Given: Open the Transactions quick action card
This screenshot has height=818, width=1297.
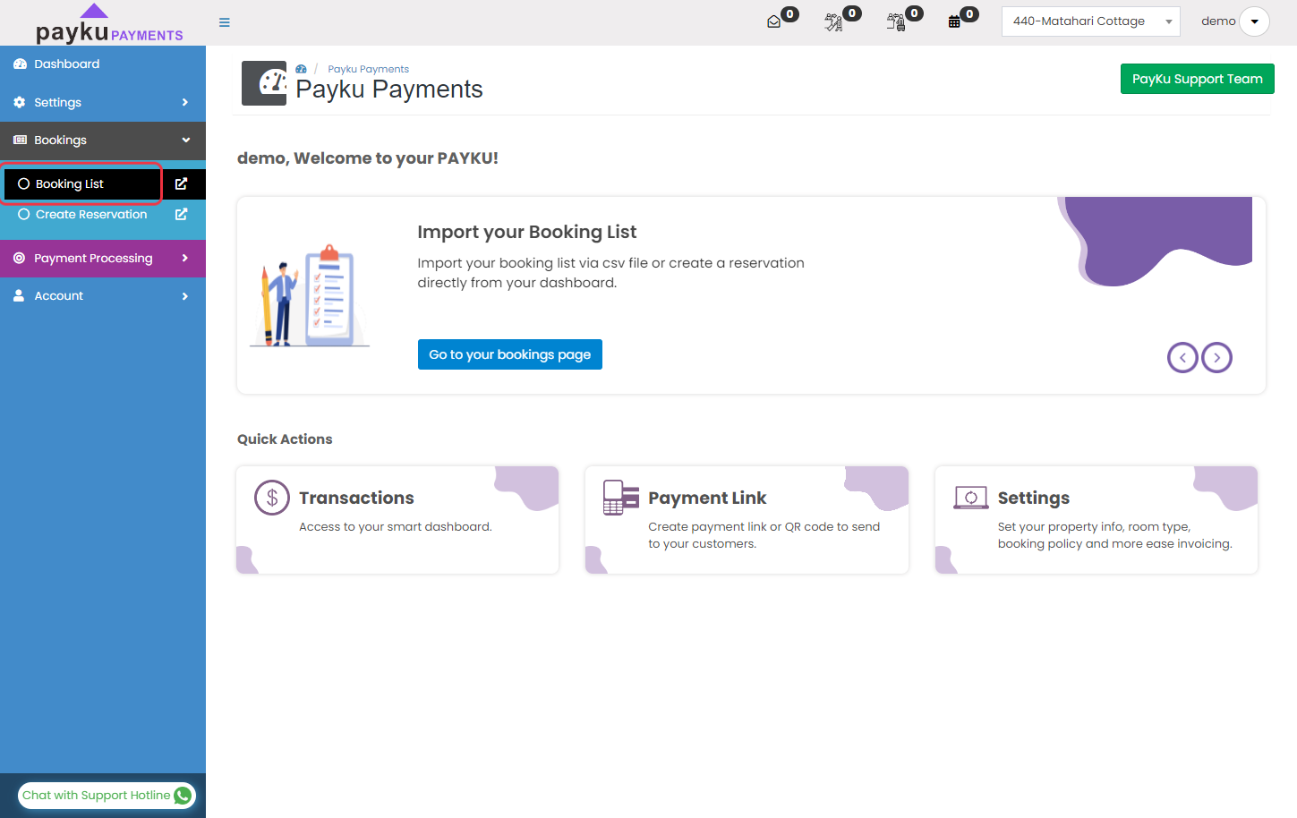Looking at the screenshot, I should pyautogui.click(x=397, y=520).
